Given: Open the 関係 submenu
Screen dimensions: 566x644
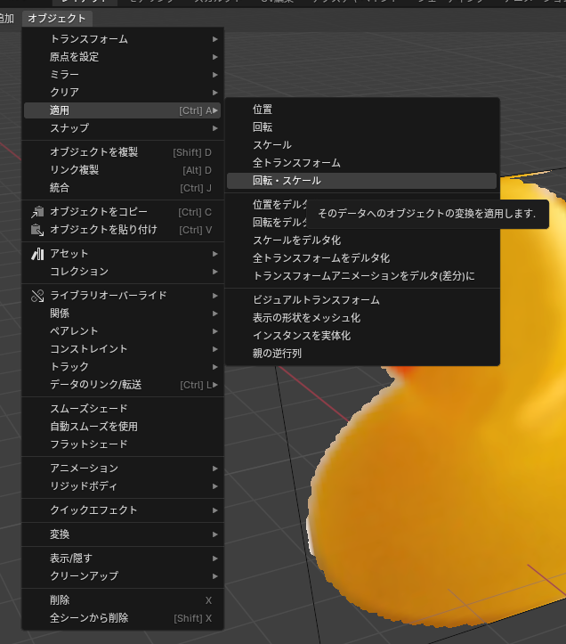Looking at the screenshot, I should (122, 314).
